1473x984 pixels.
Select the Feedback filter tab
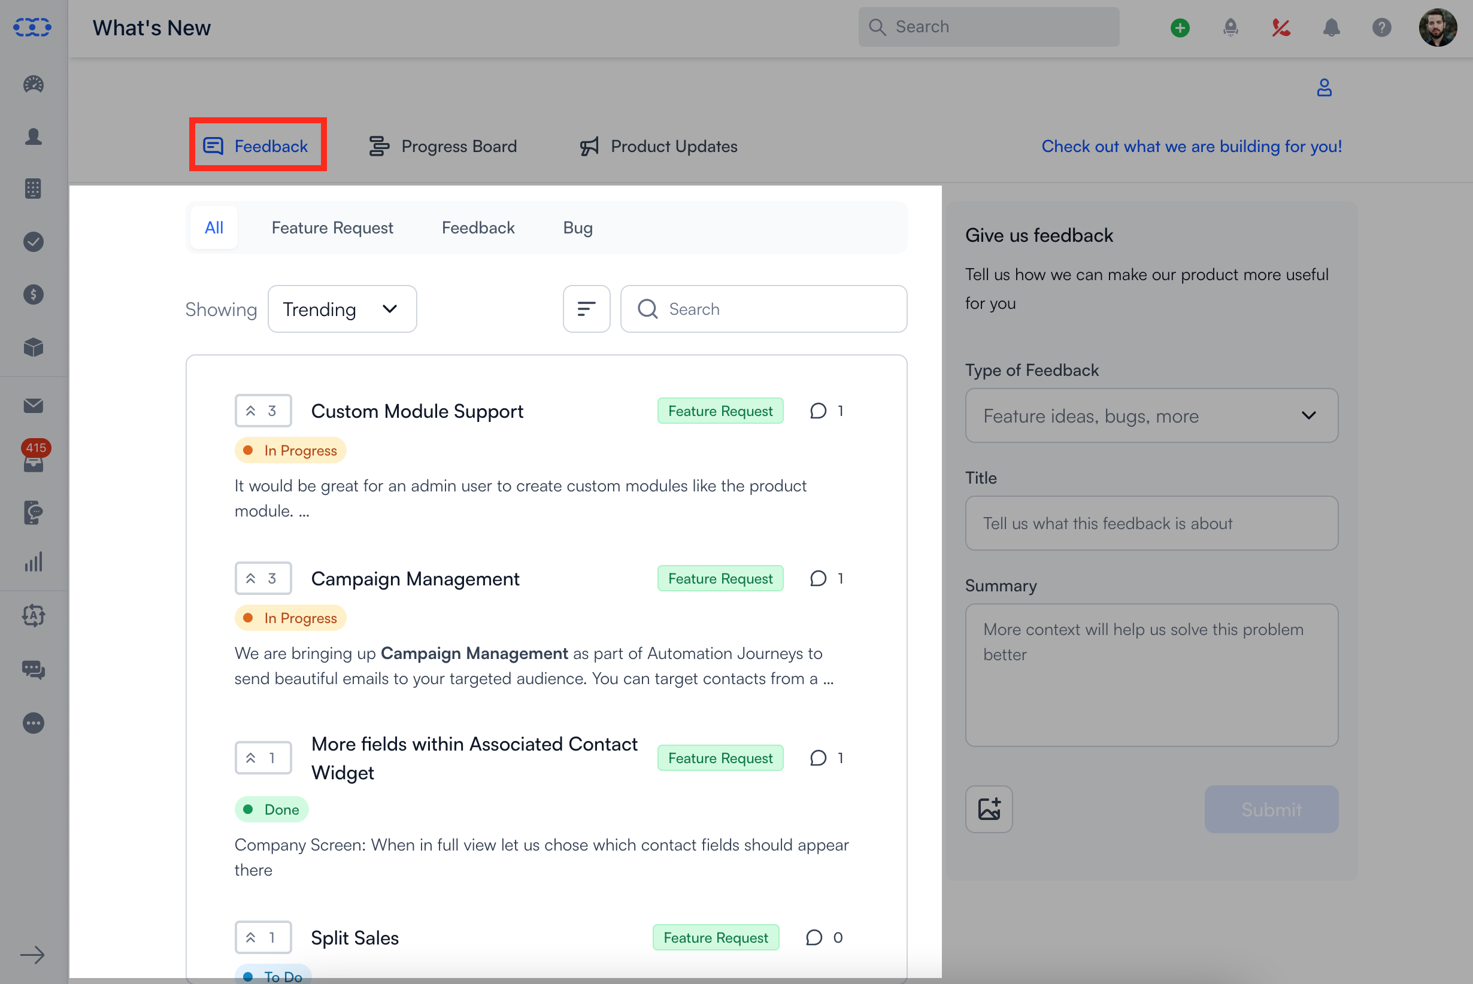[478, 227]
